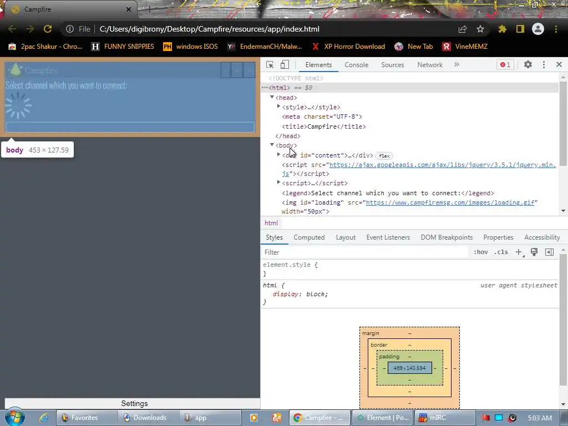Toggle the rendering emulations paintbrush icon
The height and width of the screenshot is (426, 568).
(x=534, y=252)
